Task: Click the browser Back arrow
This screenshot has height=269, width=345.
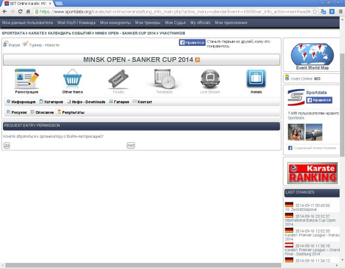Action: click(4, 11)
